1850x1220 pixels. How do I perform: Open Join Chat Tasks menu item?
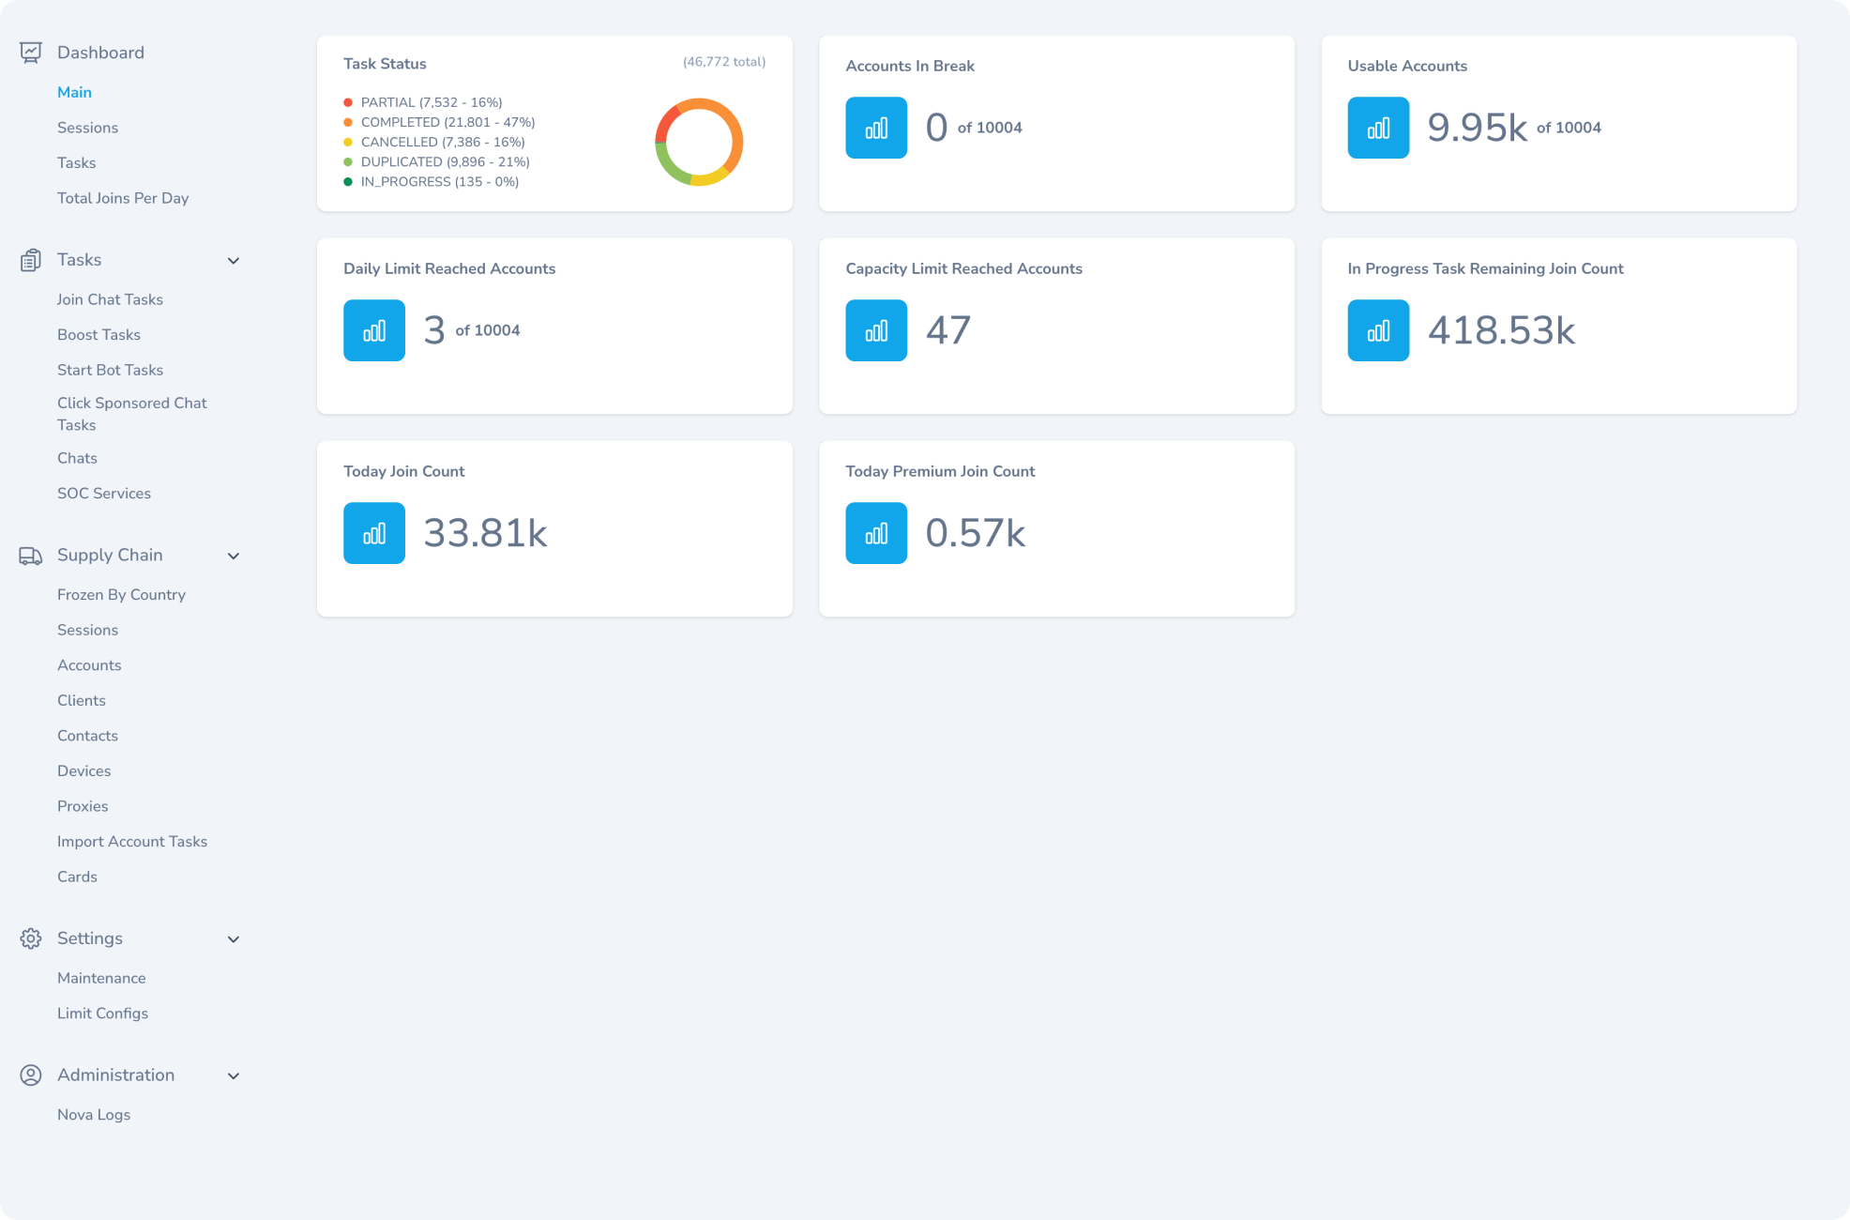point(110,299)
